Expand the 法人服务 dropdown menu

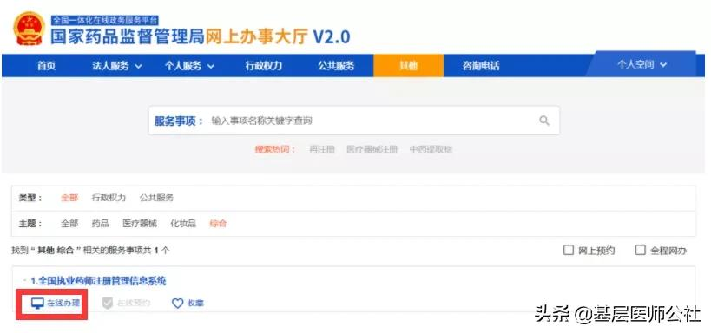click(x=117, y=66)
